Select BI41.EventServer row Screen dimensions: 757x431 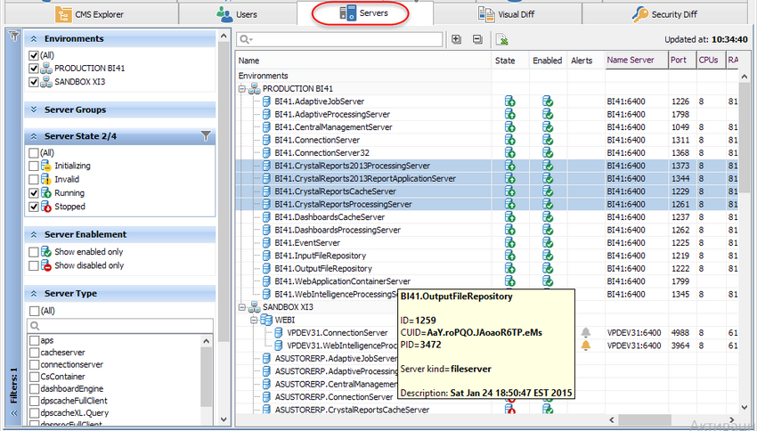[486, 243]
